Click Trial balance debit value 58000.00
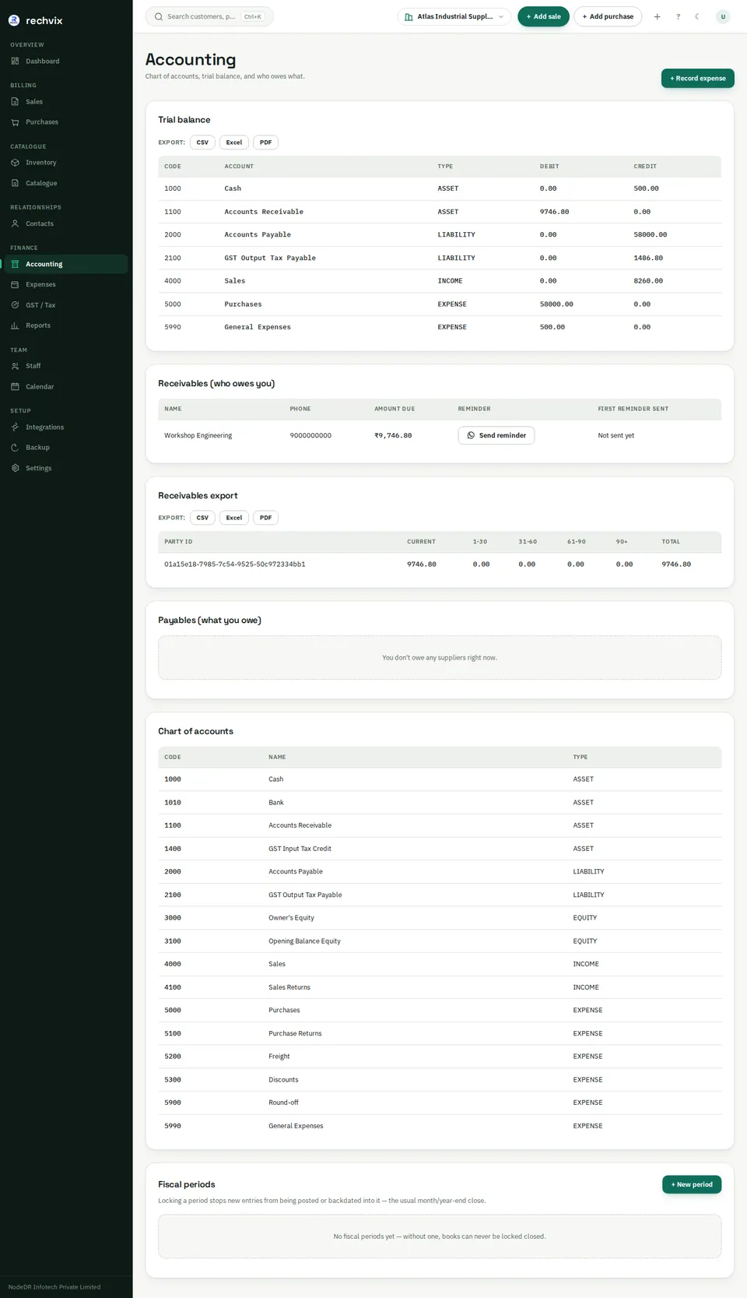The height and width of the screenshot is (1298, 747). (x=556, y=304)
